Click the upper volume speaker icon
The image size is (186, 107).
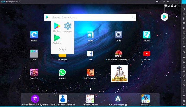pos(184,38)
